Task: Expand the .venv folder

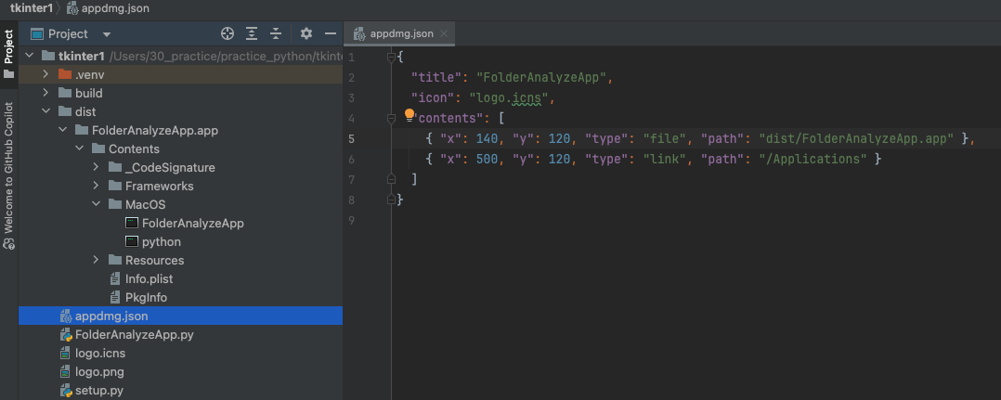Action: coord(45,74)
